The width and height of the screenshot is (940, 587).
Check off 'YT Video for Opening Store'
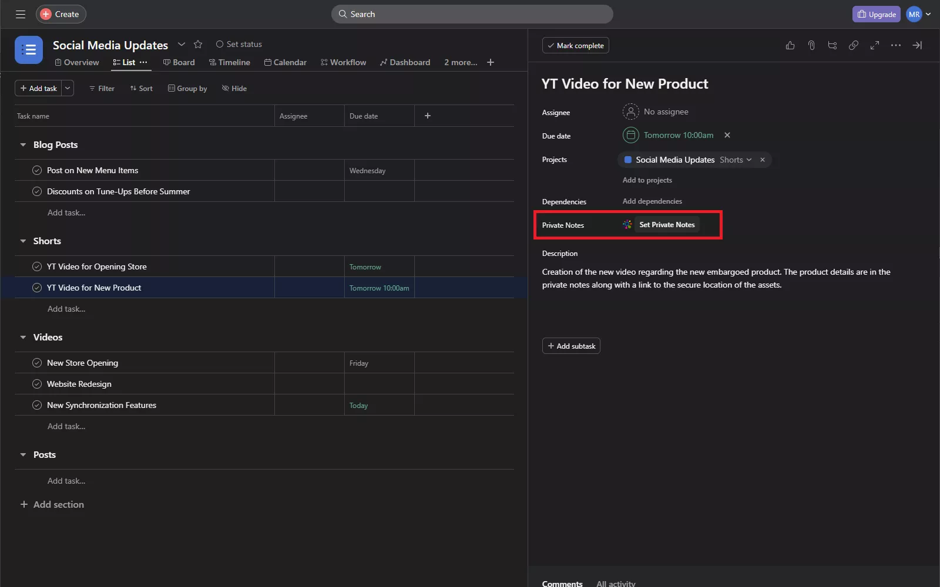pos(37,266)
